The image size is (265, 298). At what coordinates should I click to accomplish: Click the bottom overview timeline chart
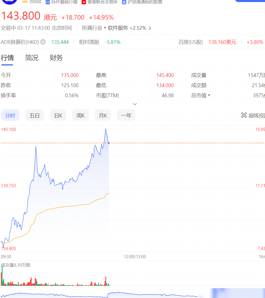[99, 294]
